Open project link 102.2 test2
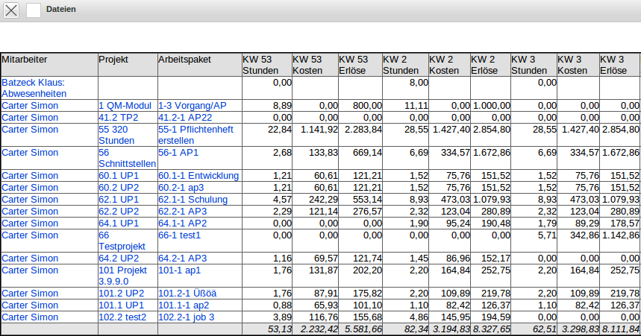 pyautogui.click(x=122, y=317)
